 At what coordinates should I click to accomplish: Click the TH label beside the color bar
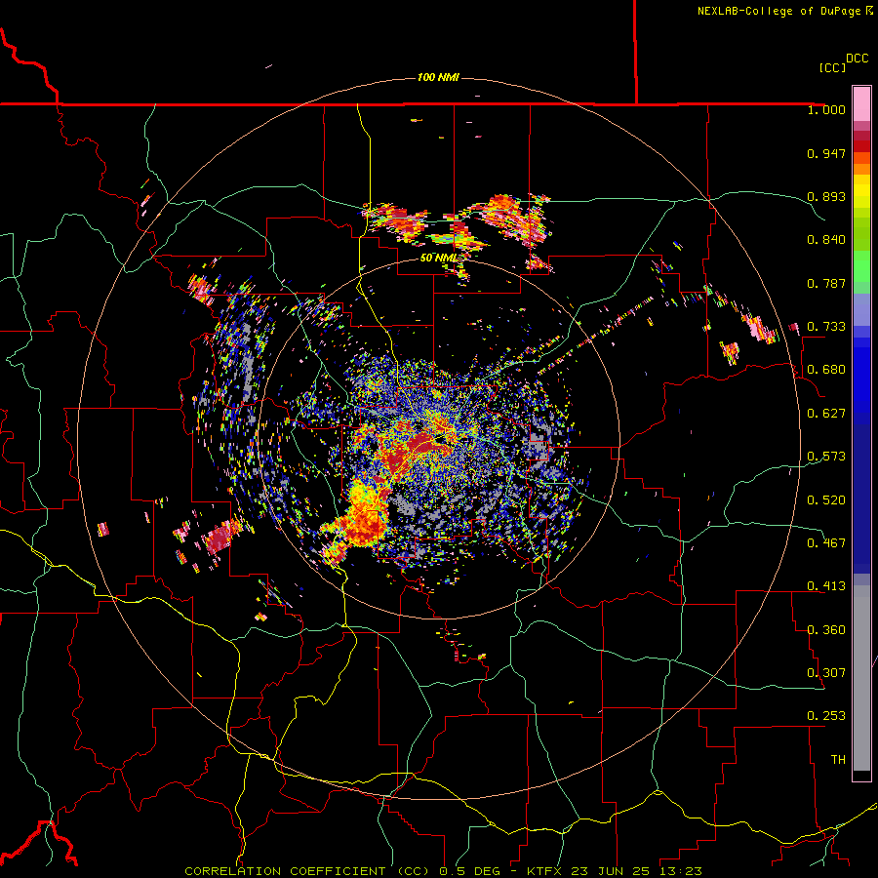pyautogui.click(x=838, y=760)
